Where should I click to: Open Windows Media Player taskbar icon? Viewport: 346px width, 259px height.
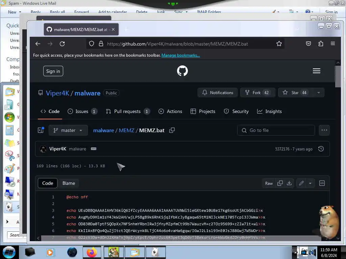50,252
